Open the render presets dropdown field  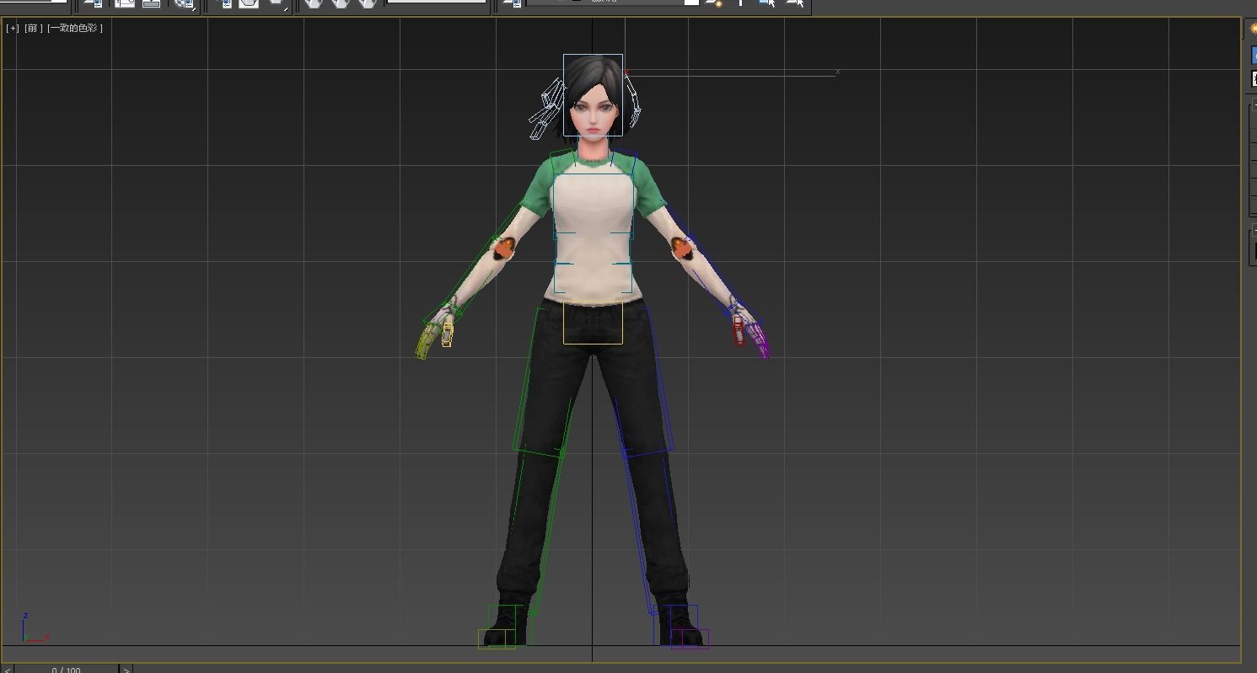(x=435, y=3)
